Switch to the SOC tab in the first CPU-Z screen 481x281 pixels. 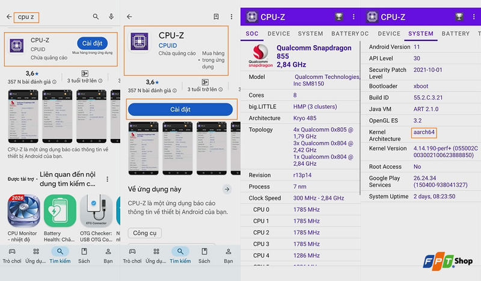[252, 34]
